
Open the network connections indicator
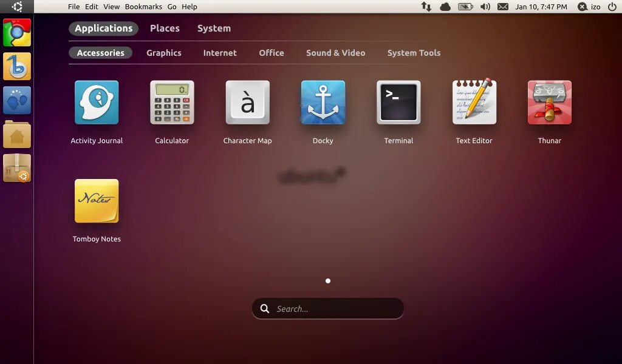point(426,6)
